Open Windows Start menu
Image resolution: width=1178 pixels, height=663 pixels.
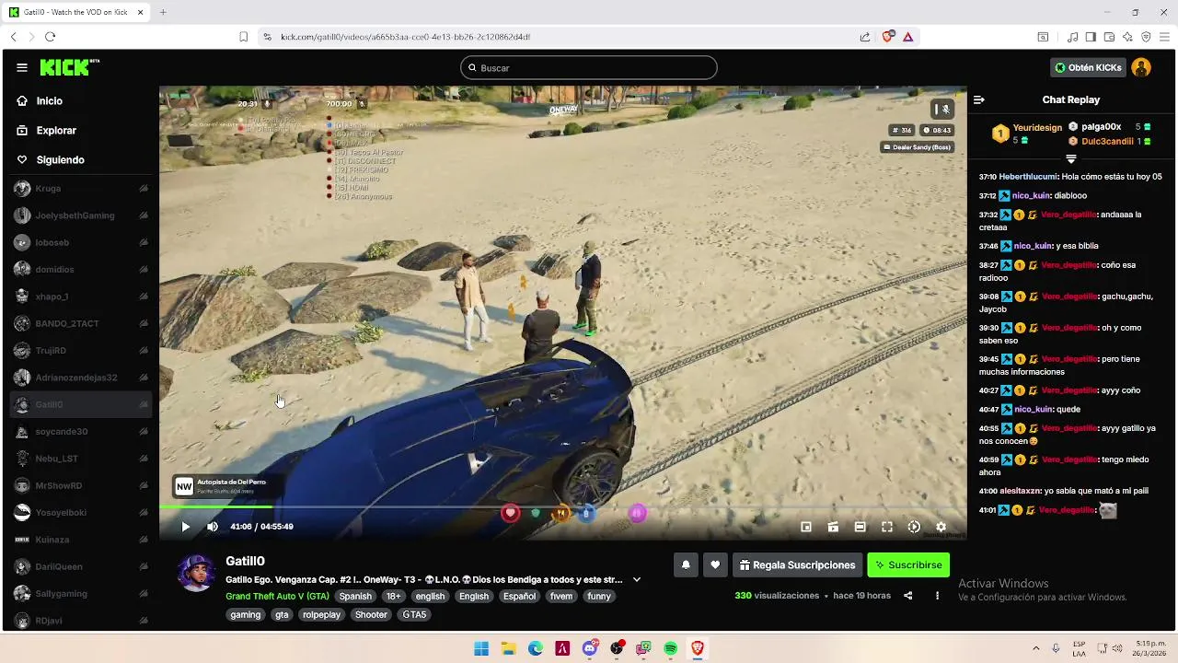(481, 649)
